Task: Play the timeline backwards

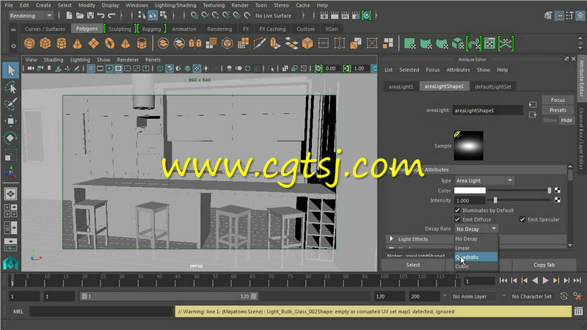Action: tap(535, 280)
